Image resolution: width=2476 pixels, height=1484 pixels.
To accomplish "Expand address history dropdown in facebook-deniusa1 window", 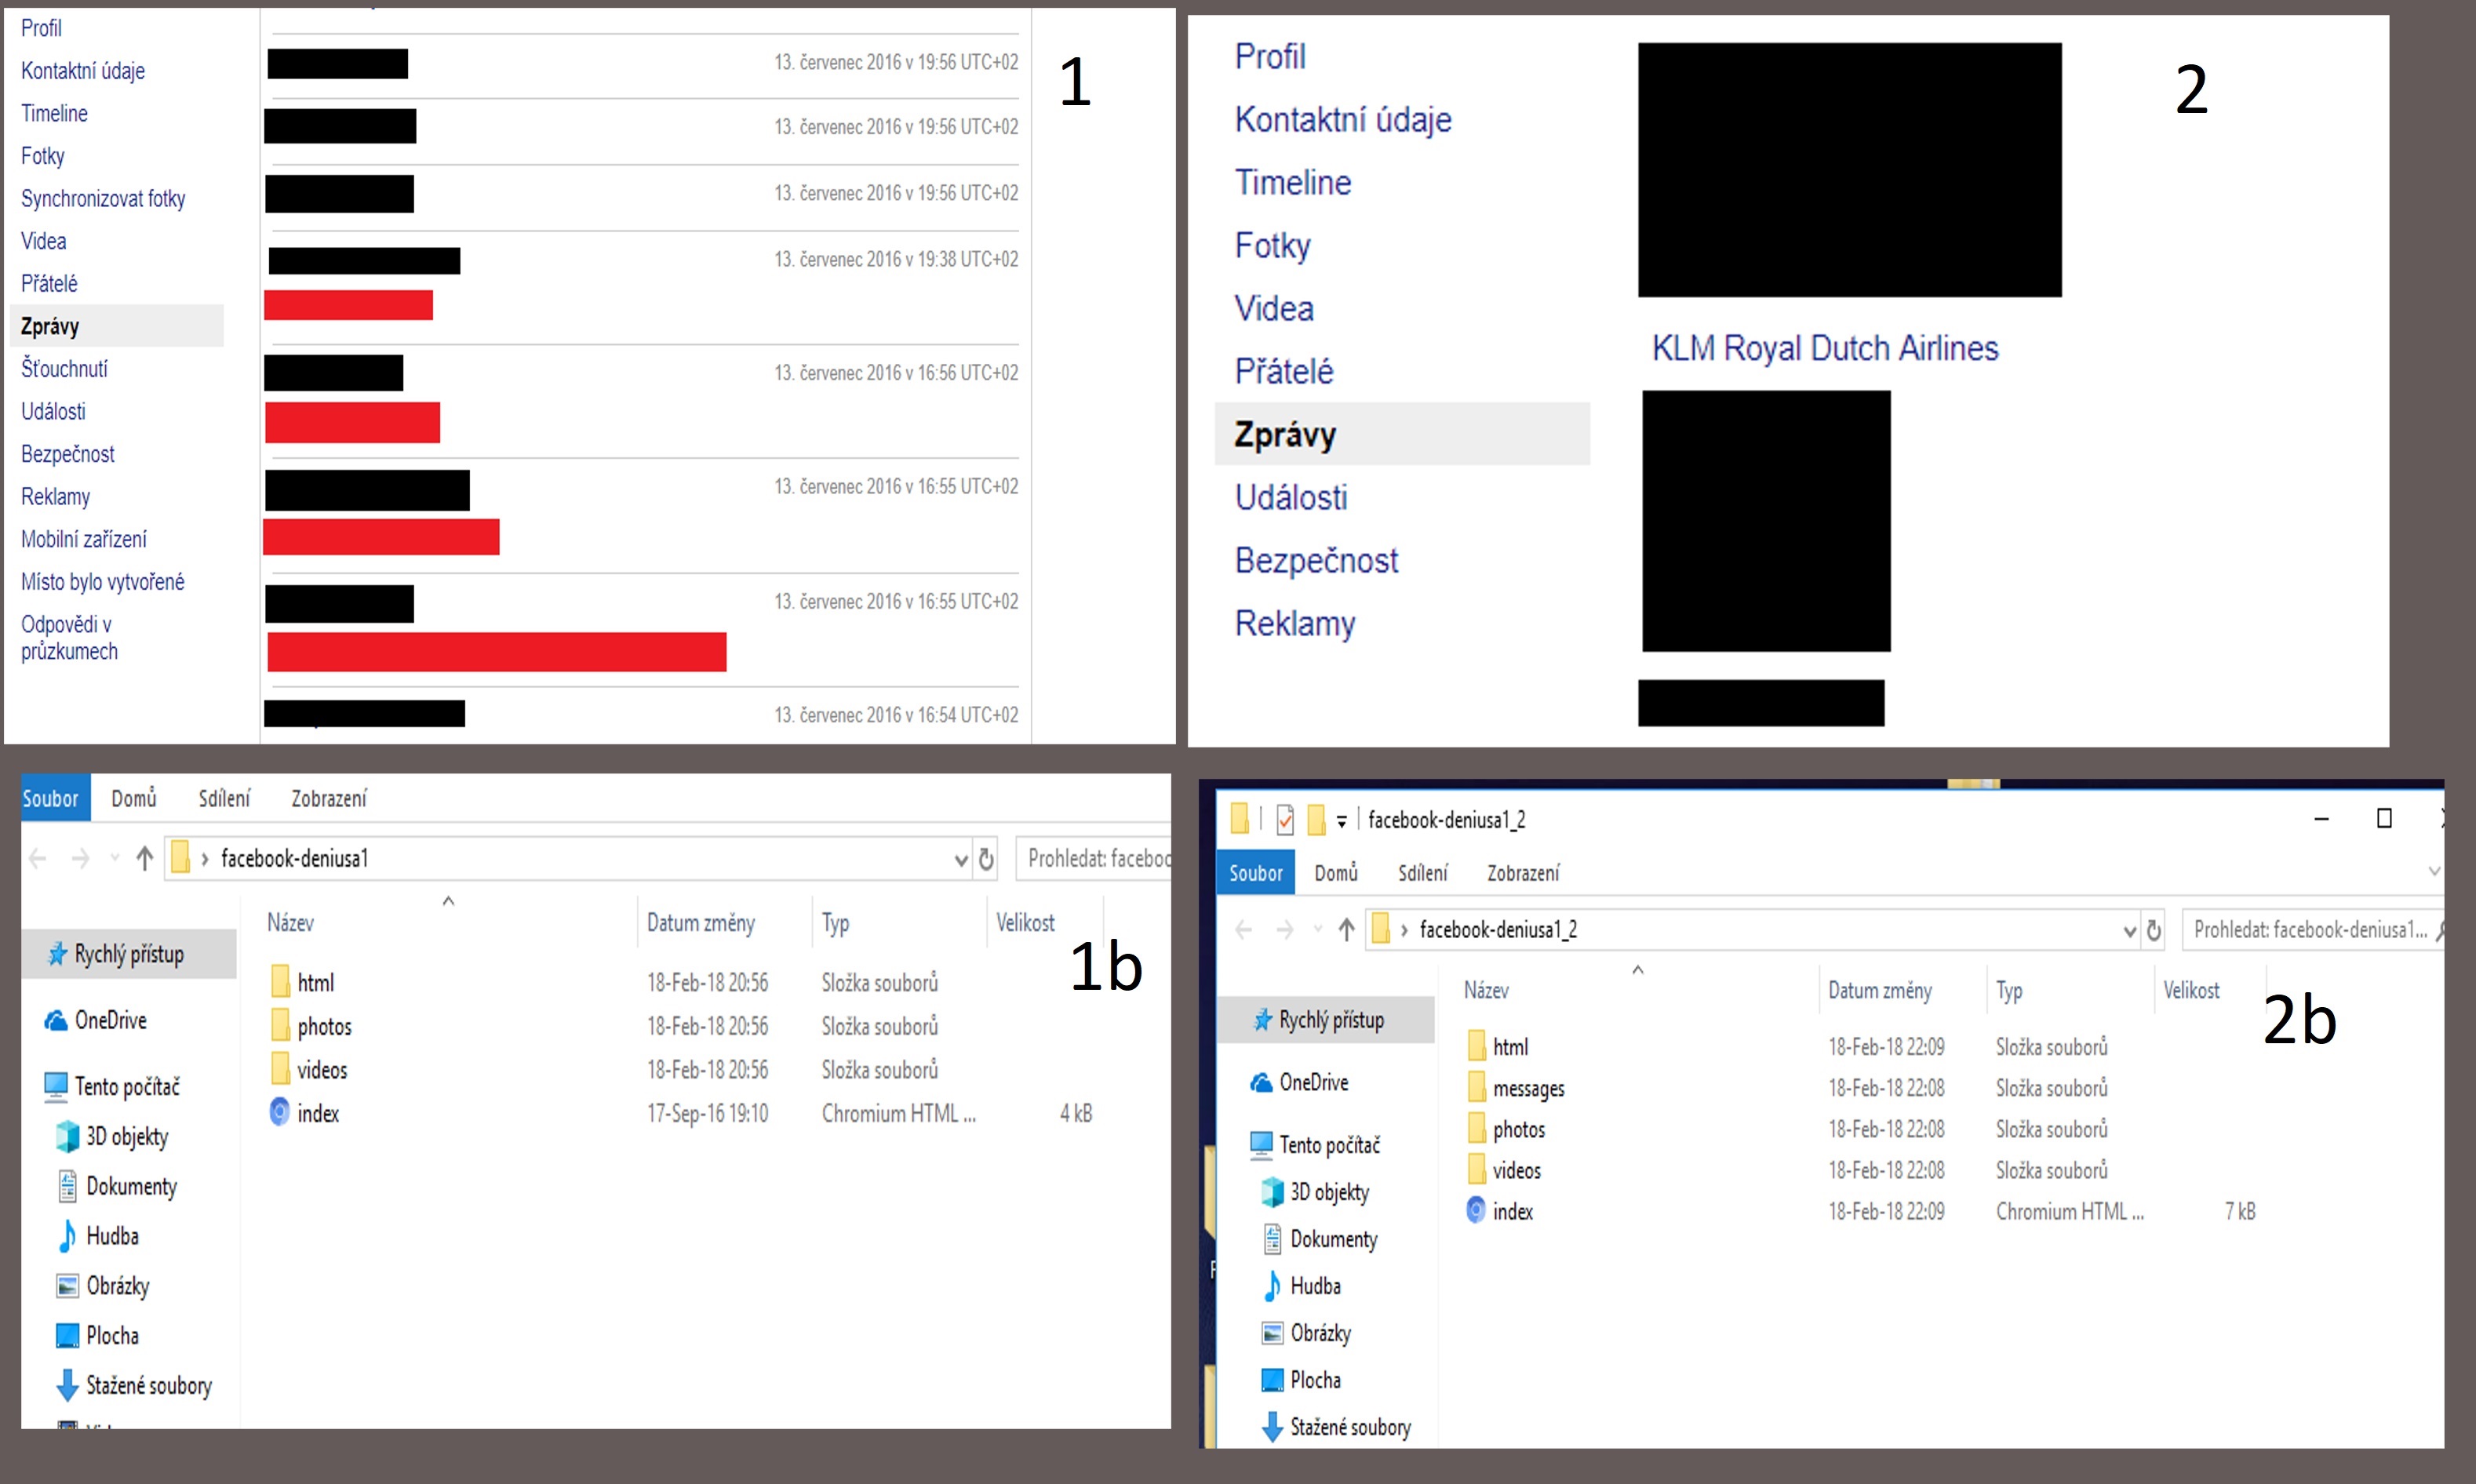I will [960, 859].
